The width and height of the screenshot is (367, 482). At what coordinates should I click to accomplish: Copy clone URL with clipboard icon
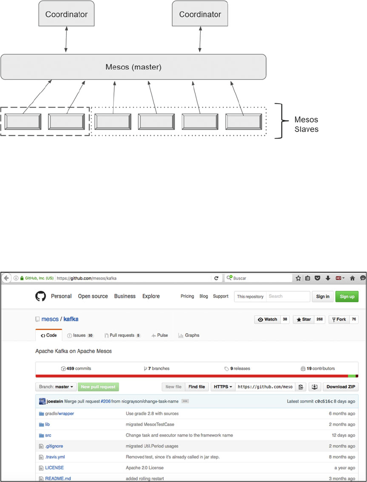point(301,387)
